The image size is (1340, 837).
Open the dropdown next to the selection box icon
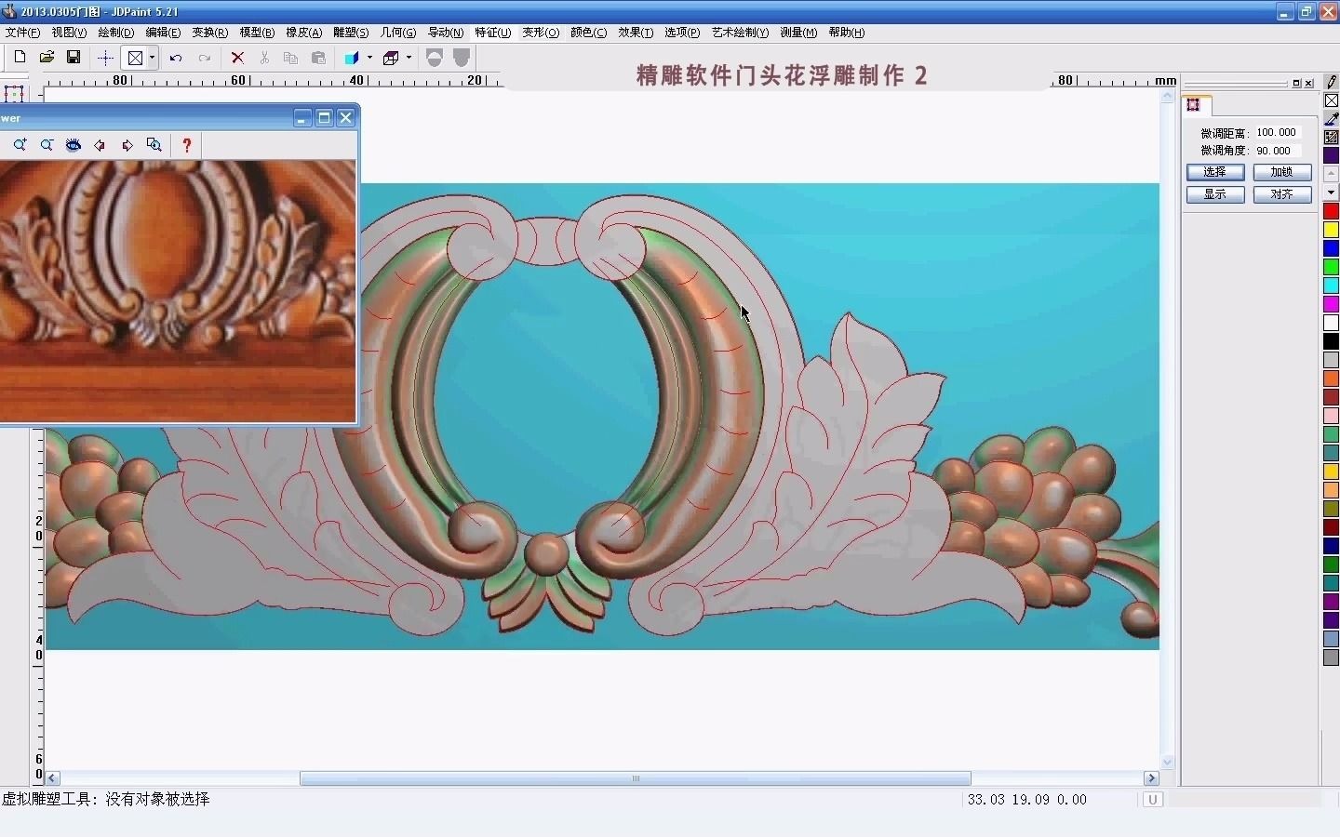pyautogui.click(x=152, y=58)
